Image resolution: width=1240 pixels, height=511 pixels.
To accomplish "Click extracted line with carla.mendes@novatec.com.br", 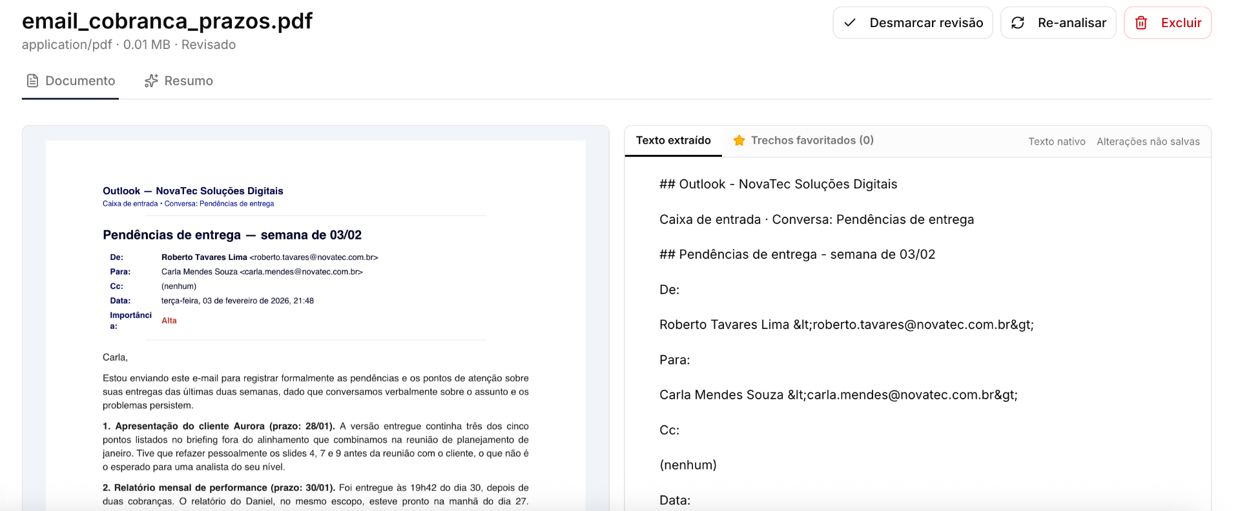I will pos(838,395).
